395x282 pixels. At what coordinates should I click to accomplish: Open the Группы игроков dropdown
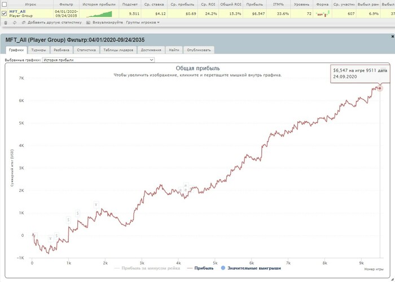143,23
